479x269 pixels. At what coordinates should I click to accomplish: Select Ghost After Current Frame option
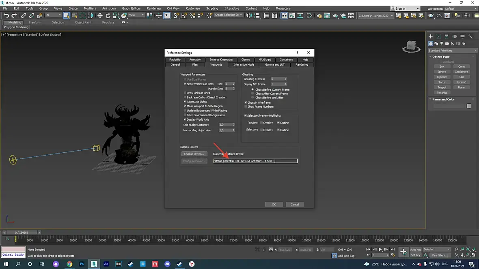(253, 94)
